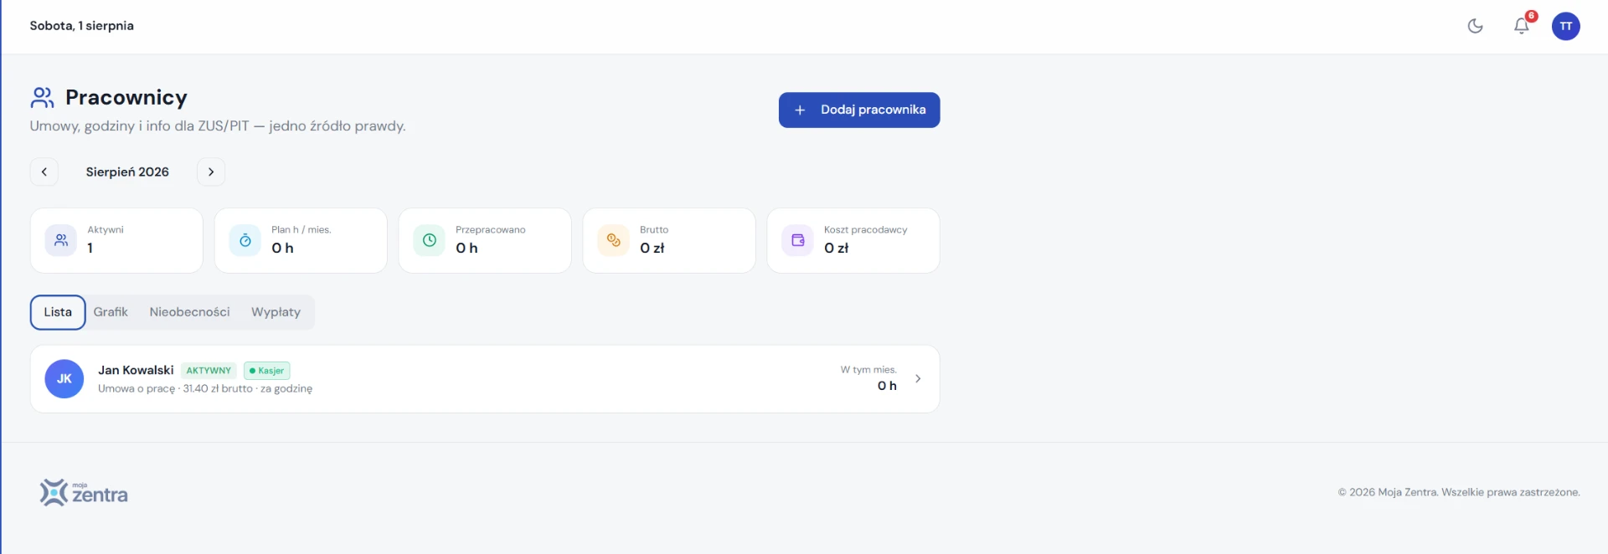Image resolution: width=1608 pixels, height=554 pixels.
Task: Toggle dark mode with the moon icon
Action: [1475, 26]
